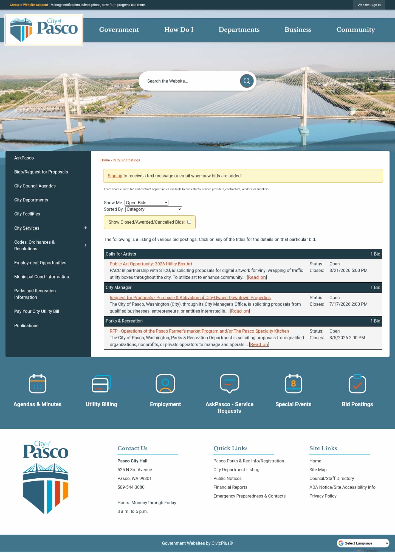Open Council/Staff Directory link
The image size is (395, 553).
point(332,478)
